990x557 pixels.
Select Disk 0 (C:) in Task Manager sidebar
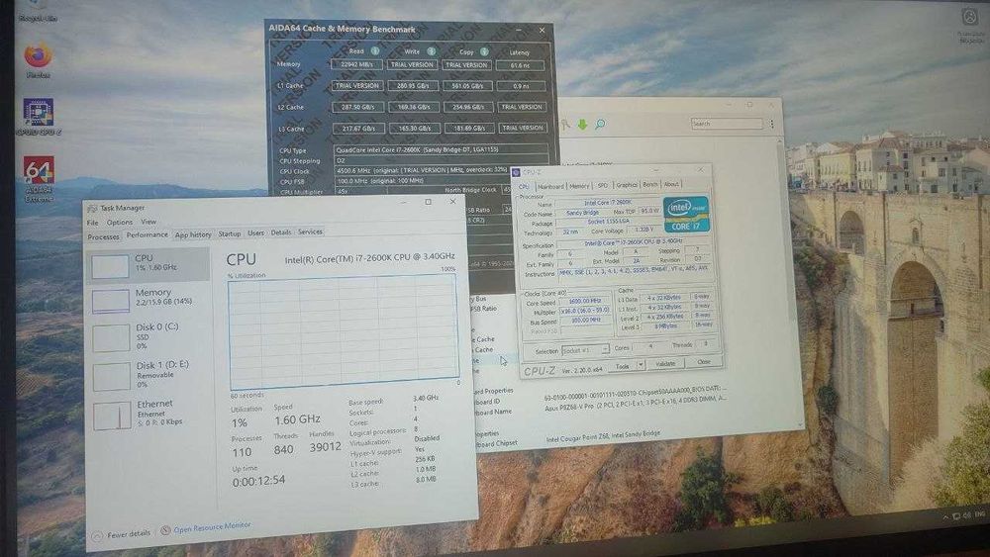click(150, 337)
